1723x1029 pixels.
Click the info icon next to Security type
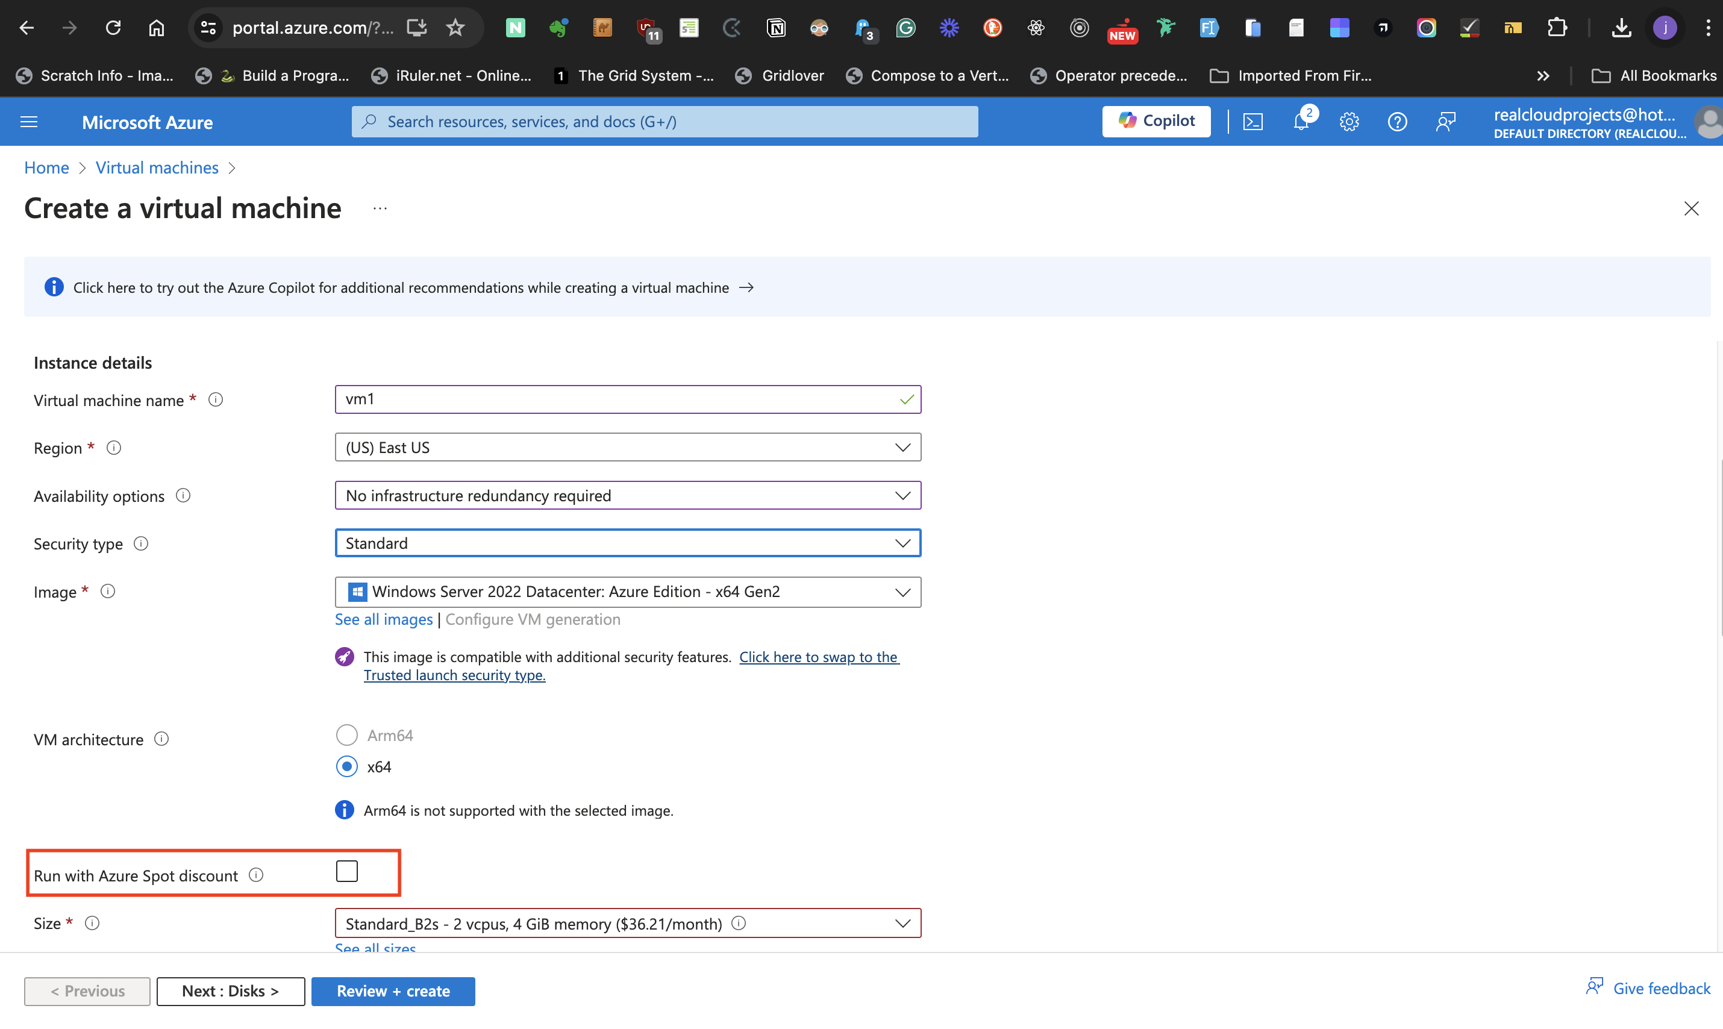(x=141, y=543)
